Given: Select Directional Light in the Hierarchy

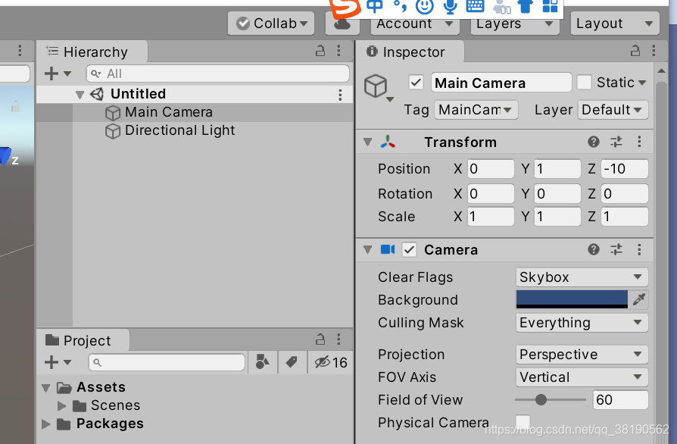Looking at the screenshot, I should [x=195, y=130].
